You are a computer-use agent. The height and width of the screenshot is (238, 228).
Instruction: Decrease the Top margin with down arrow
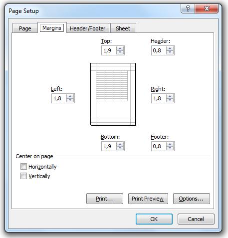point(120,52)
